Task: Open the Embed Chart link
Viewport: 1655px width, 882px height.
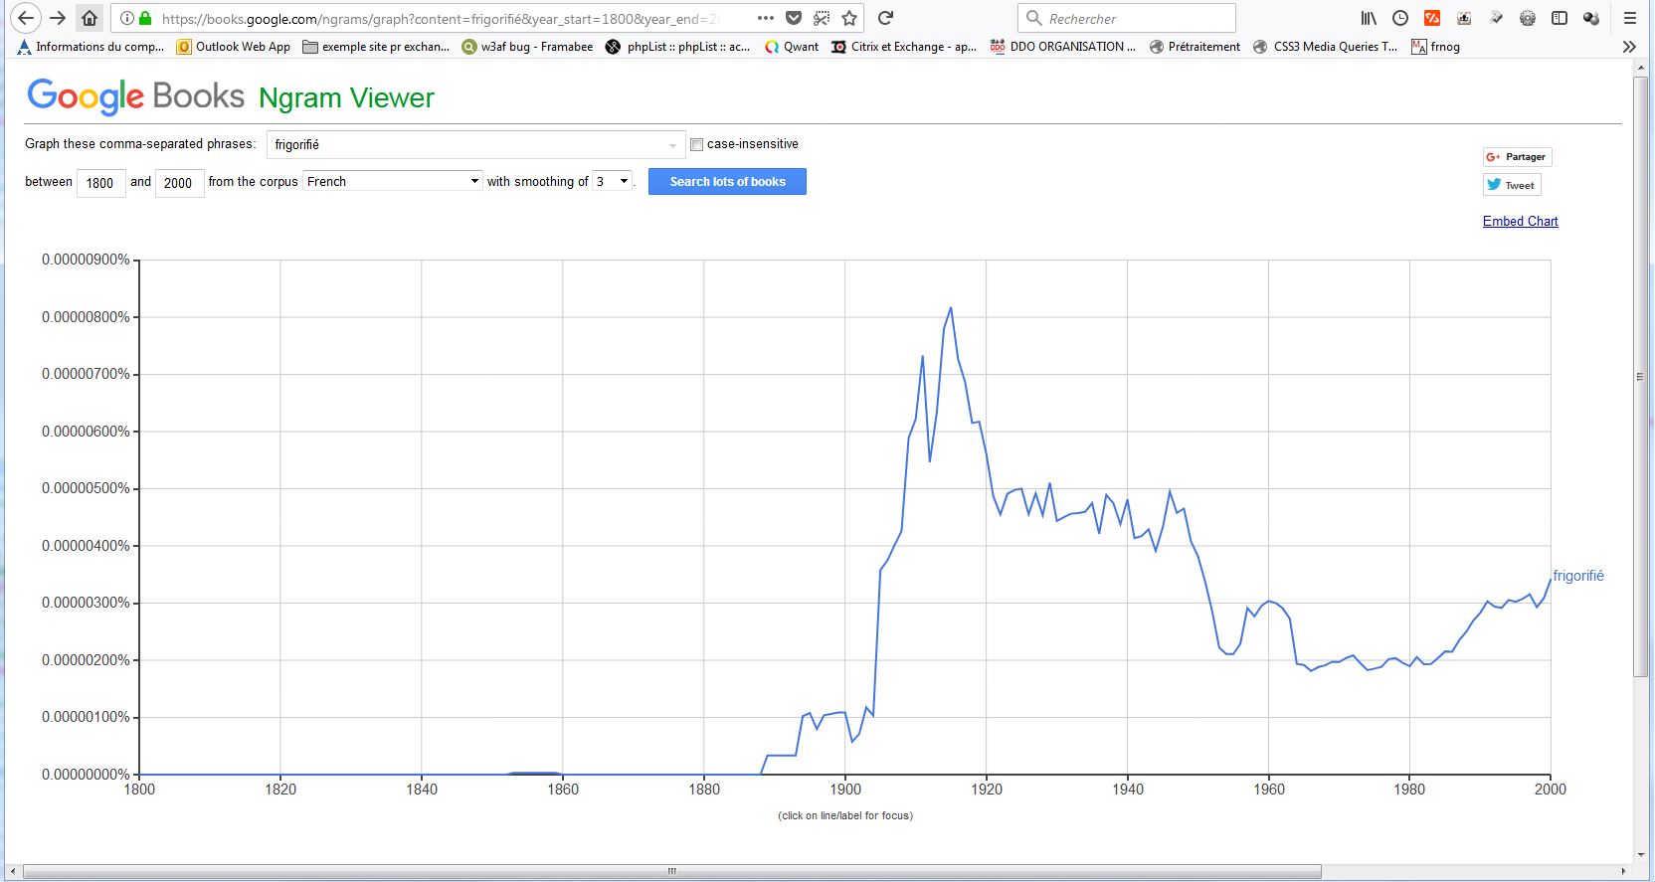Action: 1520,221
